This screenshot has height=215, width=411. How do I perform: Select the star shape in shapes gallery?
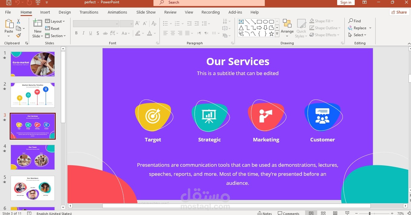pos(271,34)
